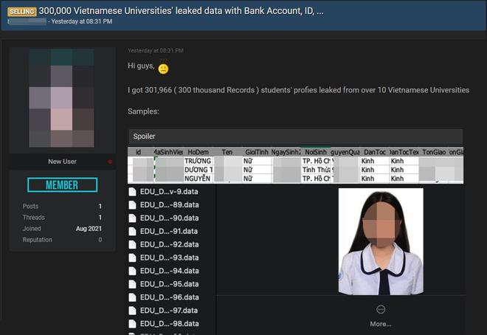Click file icon next to EDU_D...-93.data
Image resolution: width=487 pixels, height=335 pixels.
(134, 258)
